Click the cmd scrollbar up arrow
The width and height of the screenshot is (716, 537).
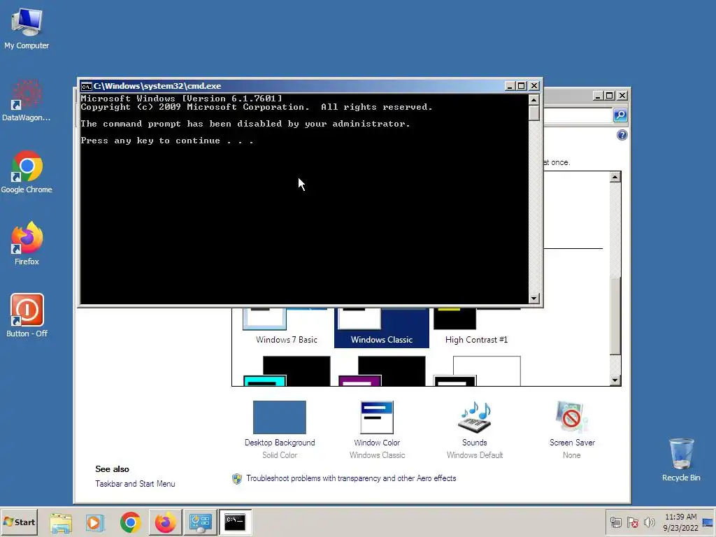(534, 99)
